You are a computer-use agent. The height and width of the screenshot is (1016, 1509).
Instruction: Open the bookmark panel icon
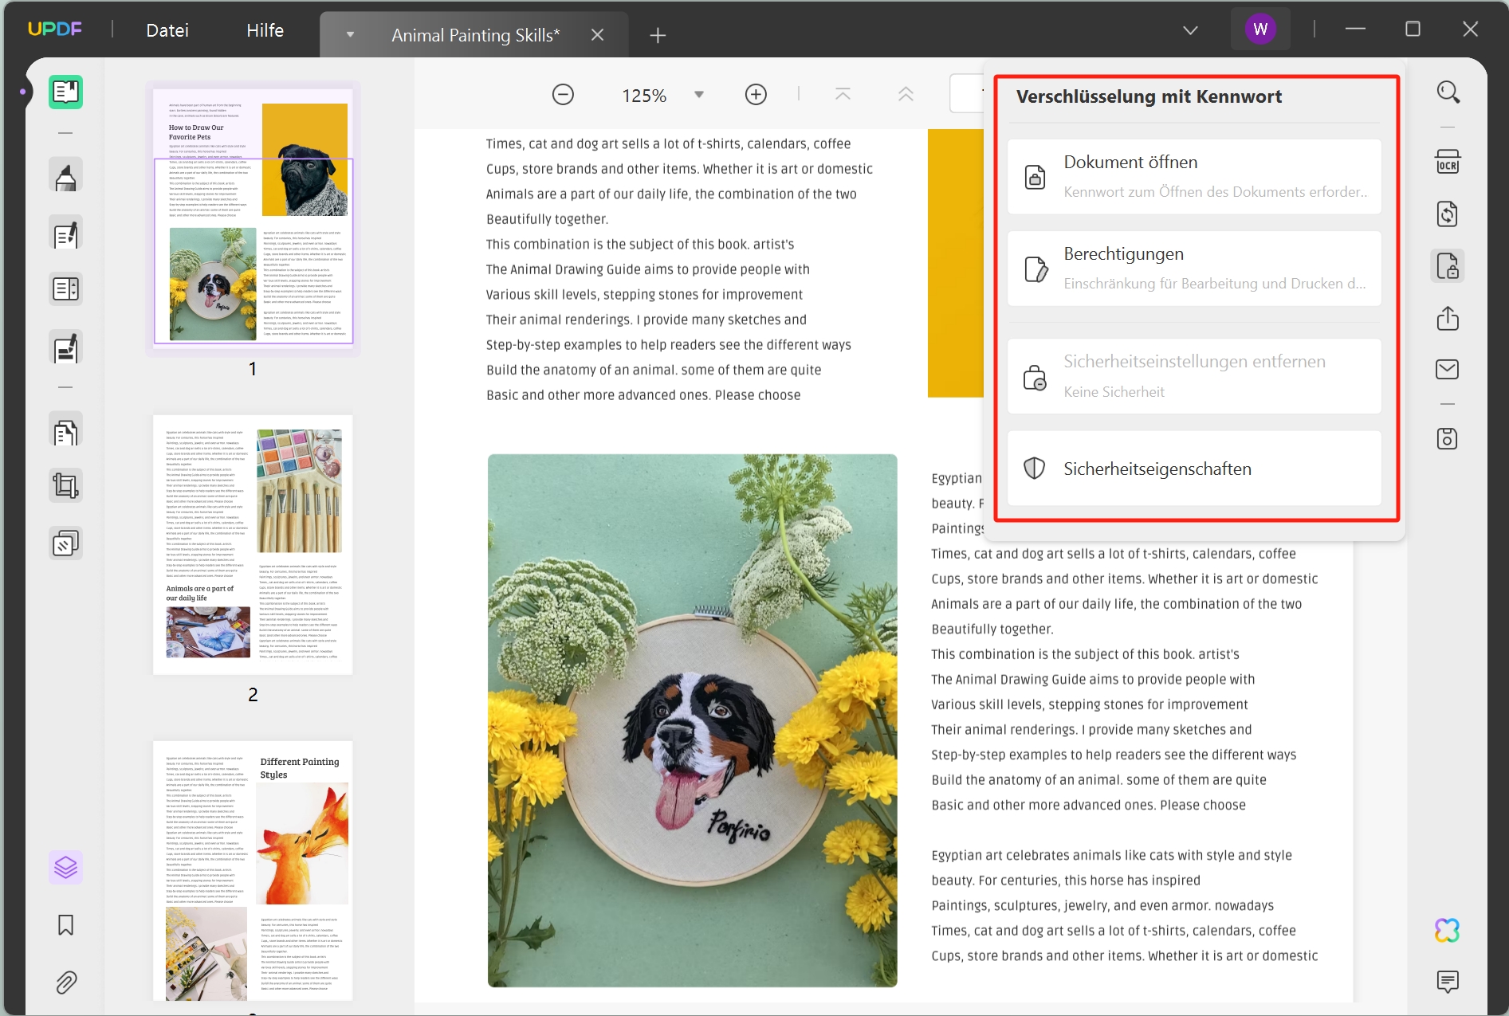(x=66, y=925)
